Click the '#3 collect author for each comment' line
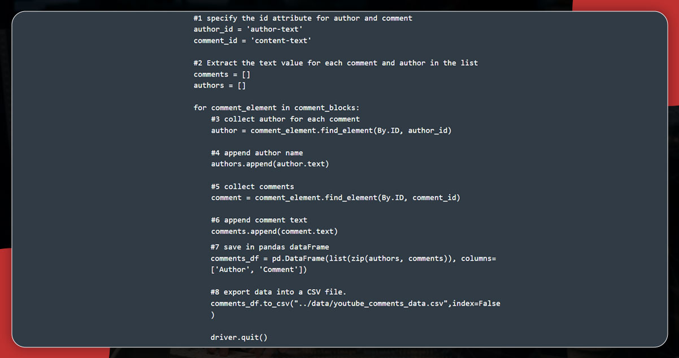 (x=285, y=119)
